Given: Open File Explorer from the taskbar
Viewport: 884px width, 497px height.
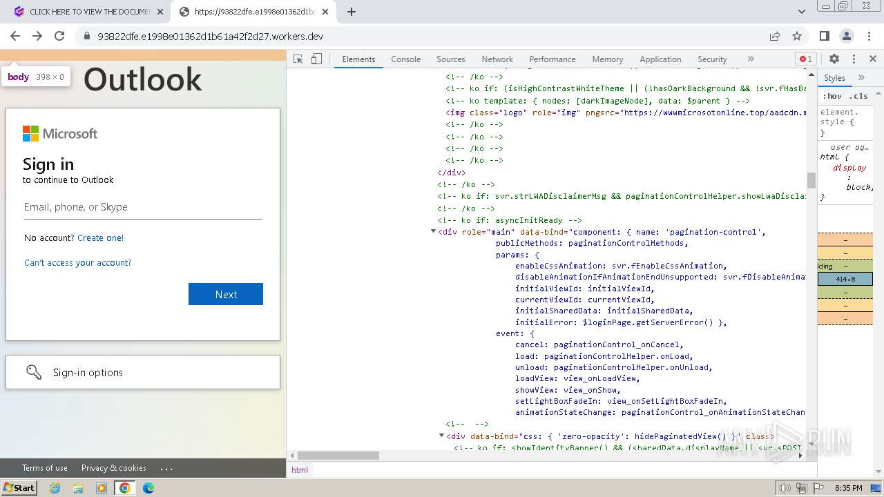Looking at the screenshot, I should pos(78,488).
